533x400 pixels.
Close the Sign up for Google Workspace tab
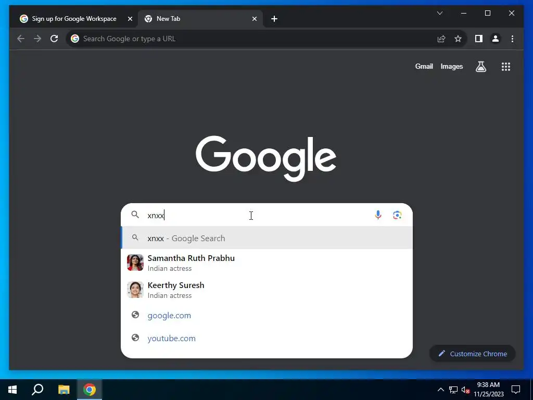click(130, 19)
